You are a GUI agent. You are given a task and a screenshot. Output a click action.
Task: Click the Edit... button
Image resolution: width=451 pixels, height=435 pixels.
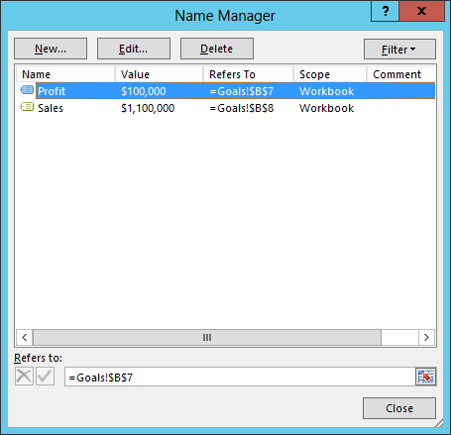[x=134, y=49]
